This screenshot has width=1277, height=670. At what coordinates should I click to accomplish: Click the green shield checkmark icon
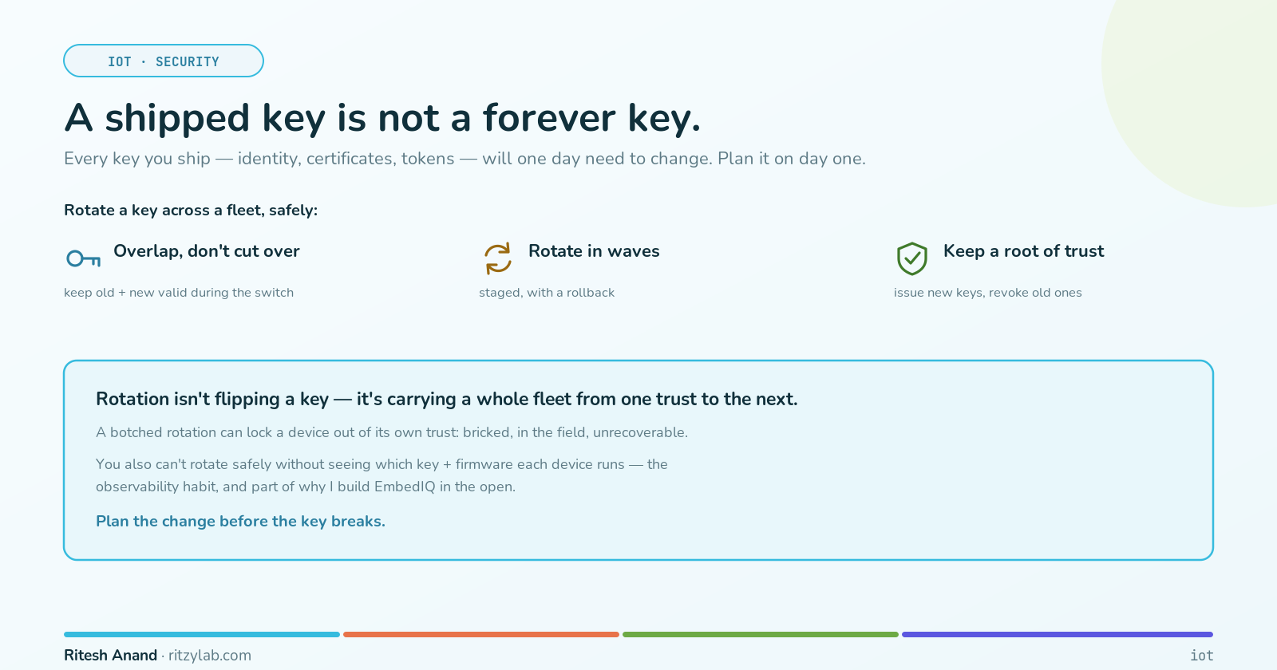(912, 258)
